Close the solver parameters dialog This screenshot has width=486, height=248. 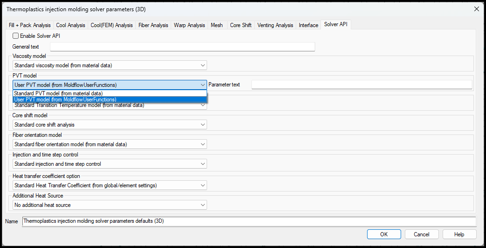[477, 9]
